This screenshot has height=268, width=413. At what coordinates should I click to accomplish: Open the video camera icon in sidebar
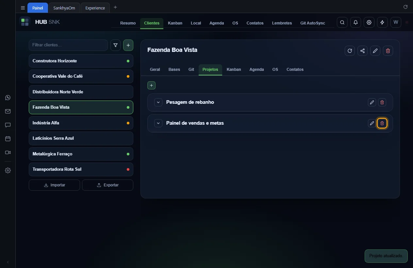point(8,152)
